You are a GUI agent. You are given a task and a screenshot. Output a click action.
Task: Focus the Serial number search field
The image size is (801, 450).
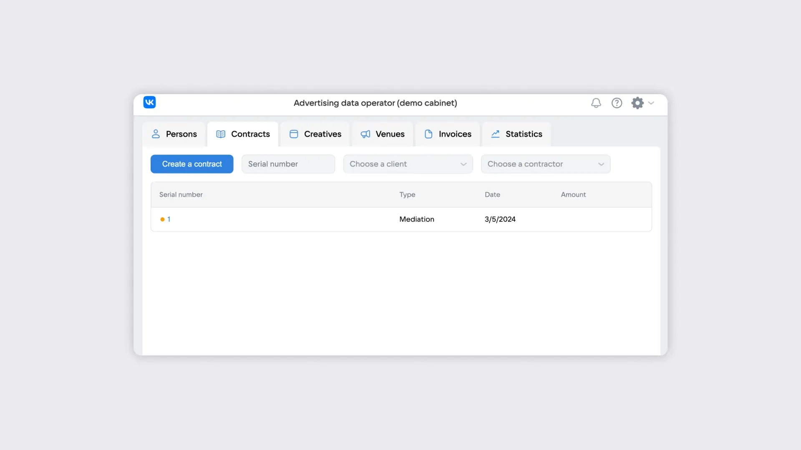pyautogui.click(x=288, y=164)
